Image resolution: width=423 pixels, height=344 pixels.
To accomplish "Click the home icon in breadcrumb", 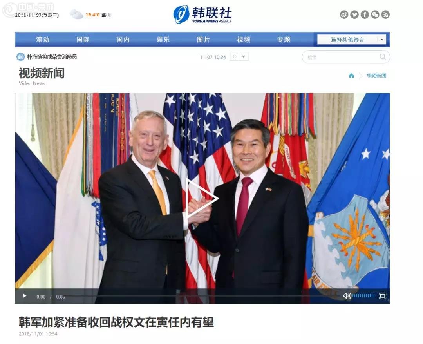I will 351,76.
